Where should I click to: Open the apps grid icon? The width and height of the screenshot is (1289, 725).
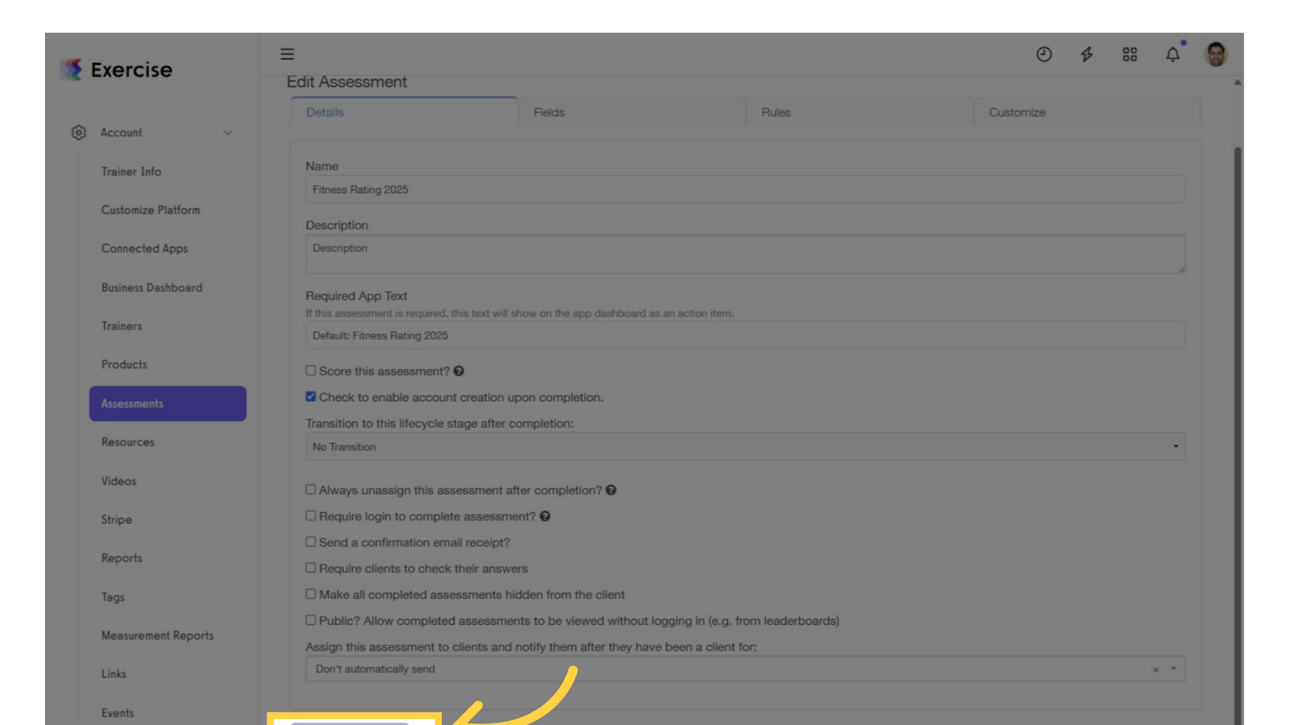(x=1130, y=54)
